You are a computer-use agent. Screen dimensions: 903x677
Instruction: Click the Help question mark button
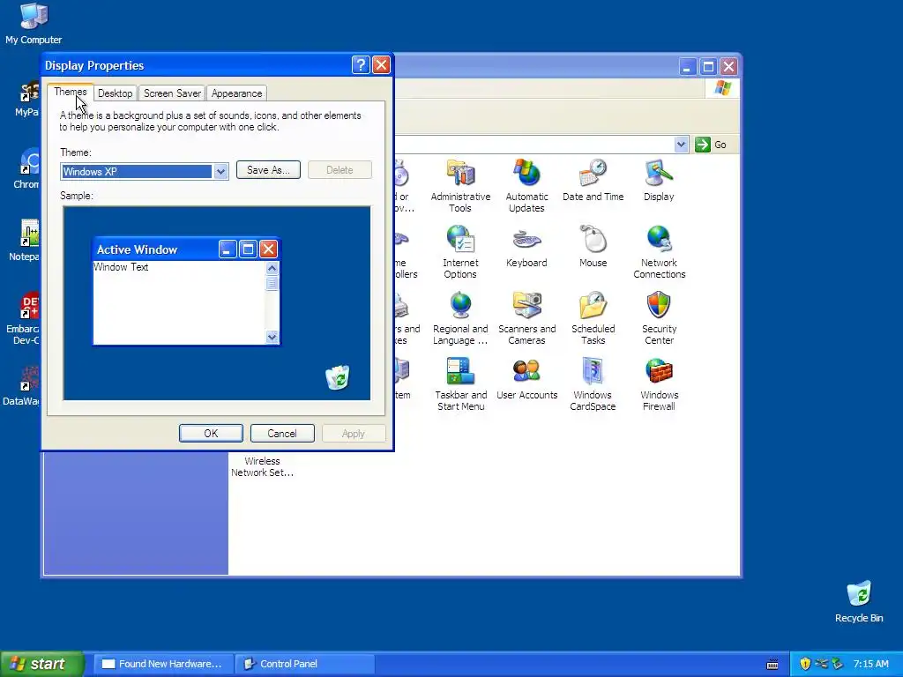(x=361, y=65)
